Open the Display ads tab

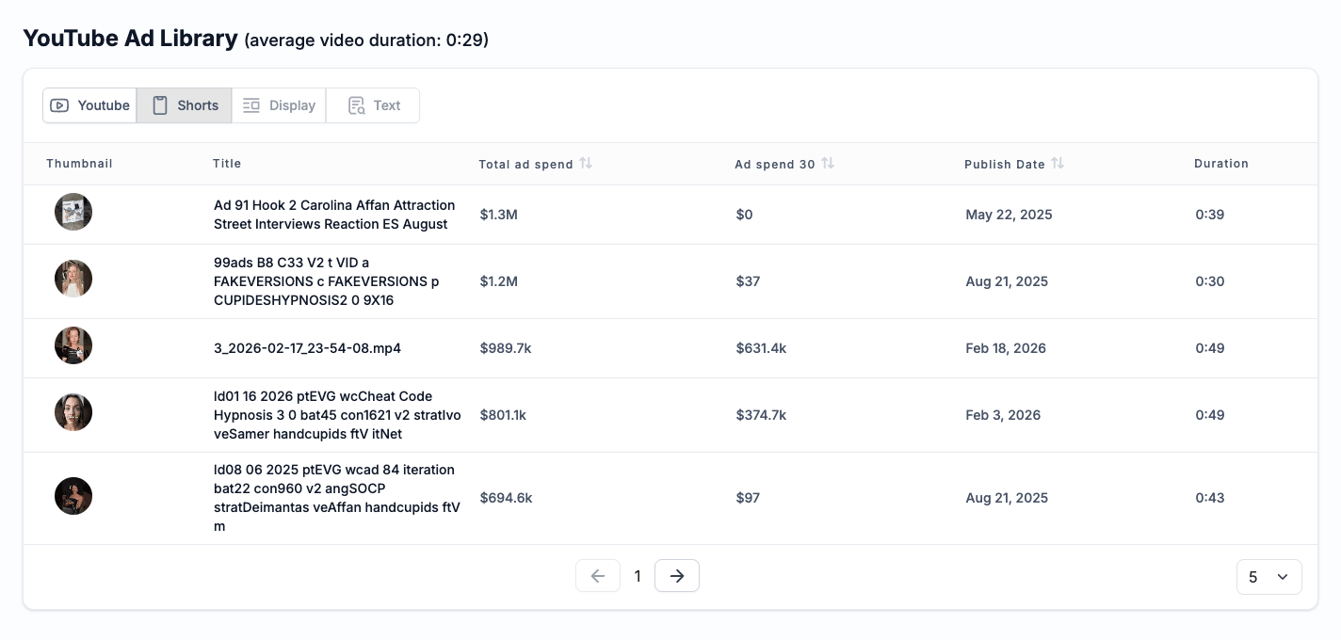[x=279, y=105]
